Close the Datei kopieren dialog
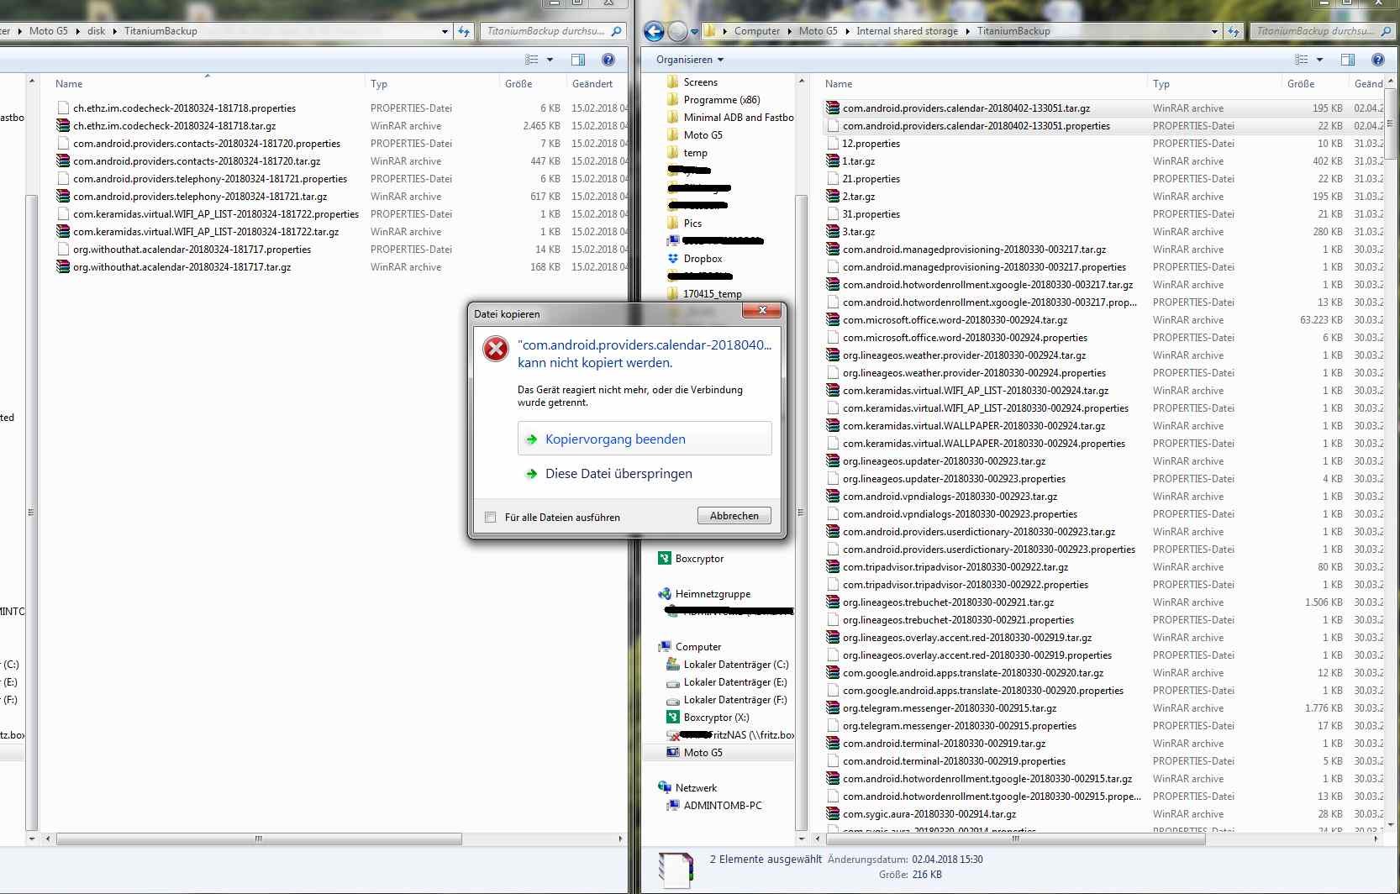 coord(762,311)
